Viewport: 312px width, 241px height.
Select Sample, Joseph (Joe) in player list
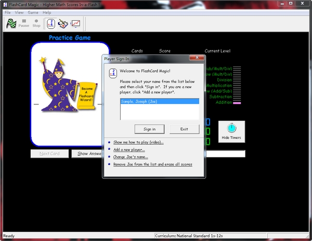[160, 101]
